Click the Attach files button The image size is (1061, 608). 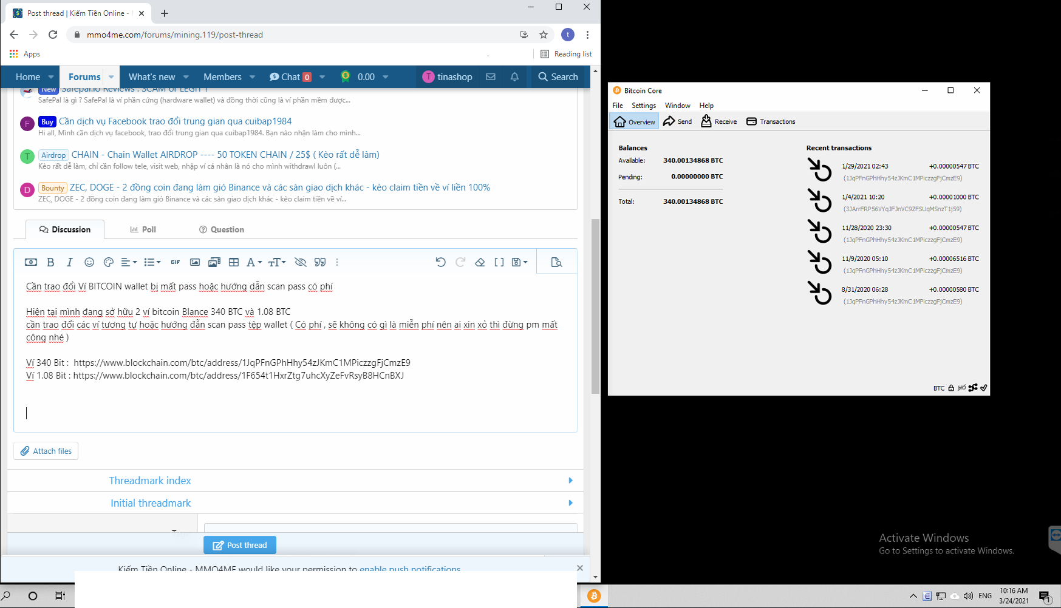(46, 451)
